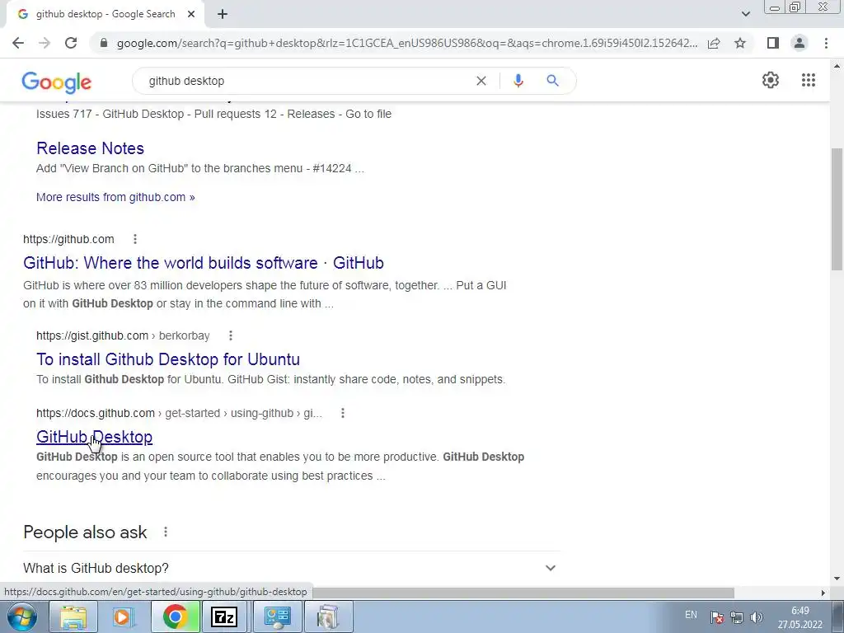The width and height of the screenshot is (844, 633).
Task: Click the https://github.com URL text
Action: (69, 239)
